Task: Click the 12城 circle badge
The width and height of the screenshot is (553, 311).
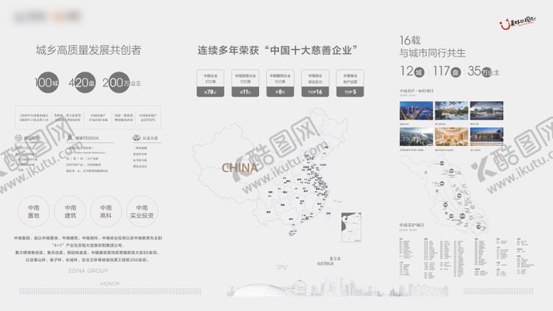Action: (x=412, y=72)
